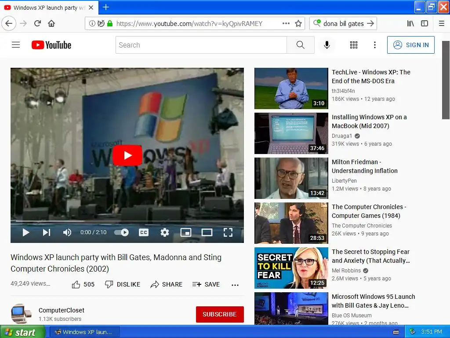The width and height of the screenshot is (450, 338).
Task: Open the Secret to Stopping Fear thumbnail
Action: [291, 268]
